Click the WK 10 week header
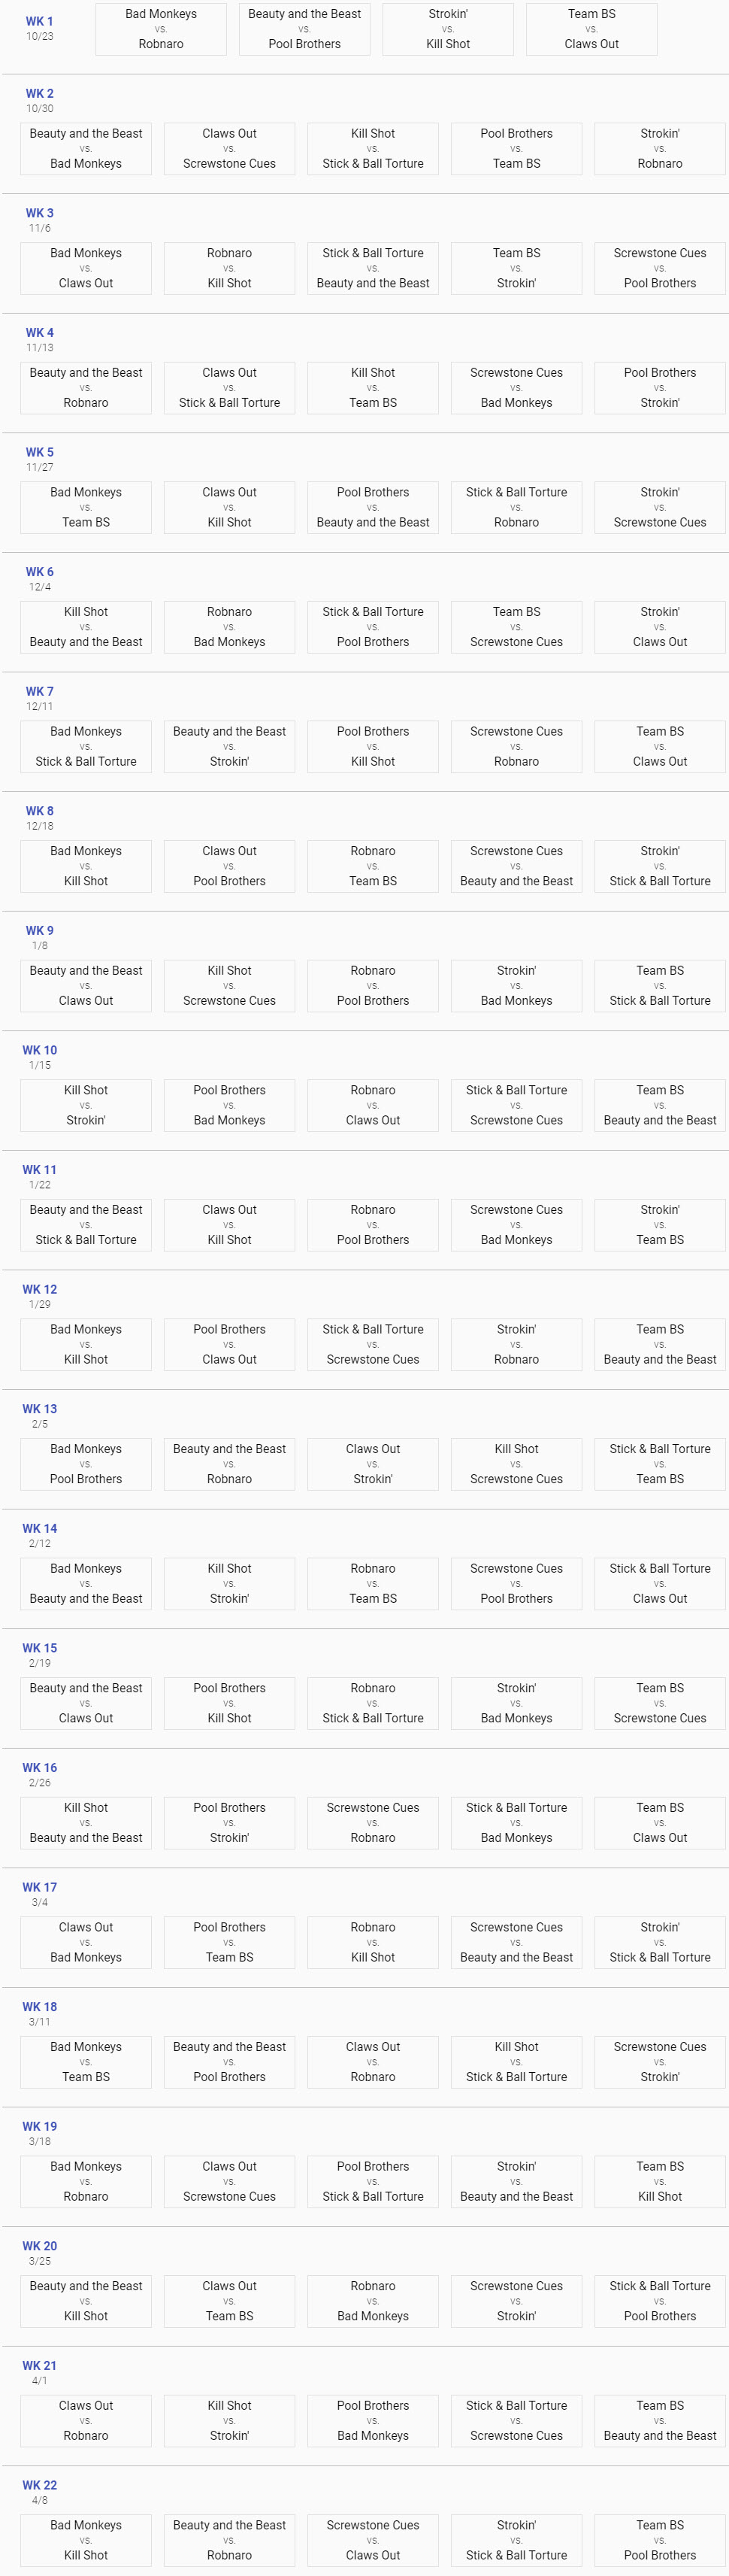This screenshot has height=2576, width=729. click(x=39, y=1050)
